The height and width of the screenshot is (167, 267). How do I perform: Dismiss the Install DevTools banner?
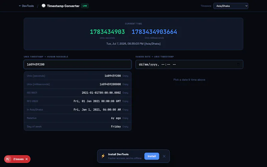coord(164,156)
